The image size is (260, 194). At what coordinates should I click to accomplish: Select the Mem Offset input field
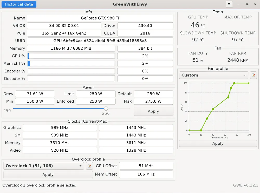coord(146,174)
